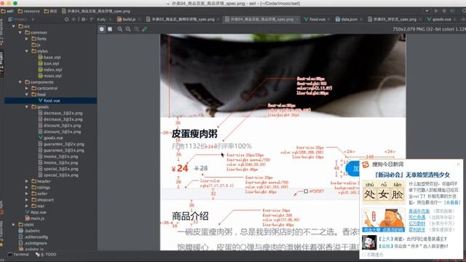Viewport: 466px width, 262px height.
Task: Click 会玩 news headline in popup
Action: pyautogui.click(x=414, y=246)
